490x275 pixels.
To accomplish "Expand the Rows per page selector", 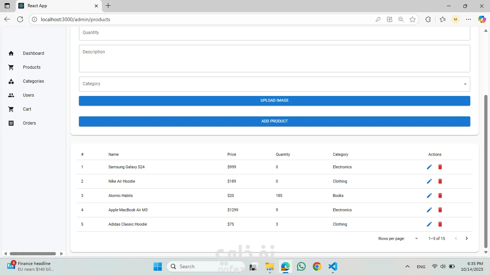I will [416, 238].
